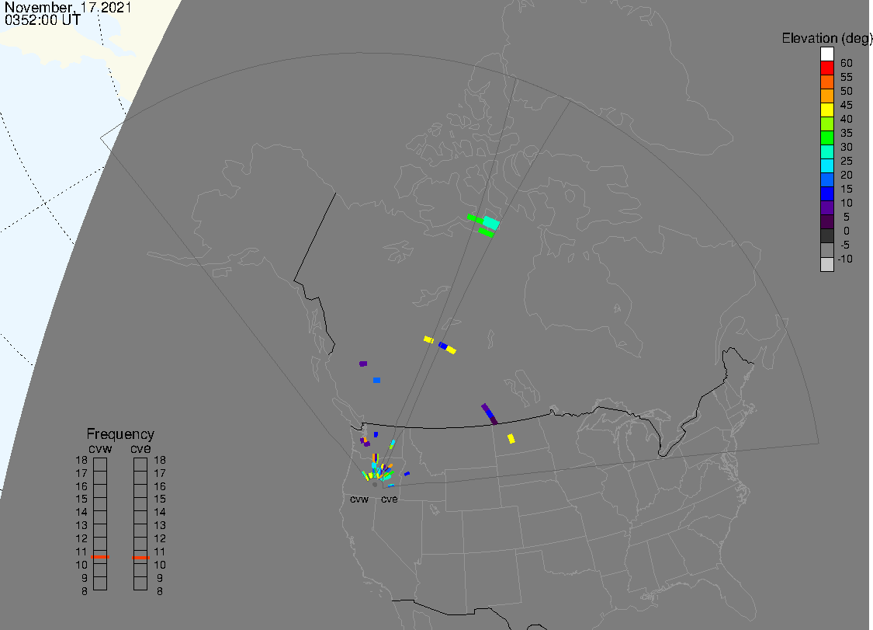Click the 'Elevation (deg)' legend title
The image size is (873, 630).
click(826, 38)
